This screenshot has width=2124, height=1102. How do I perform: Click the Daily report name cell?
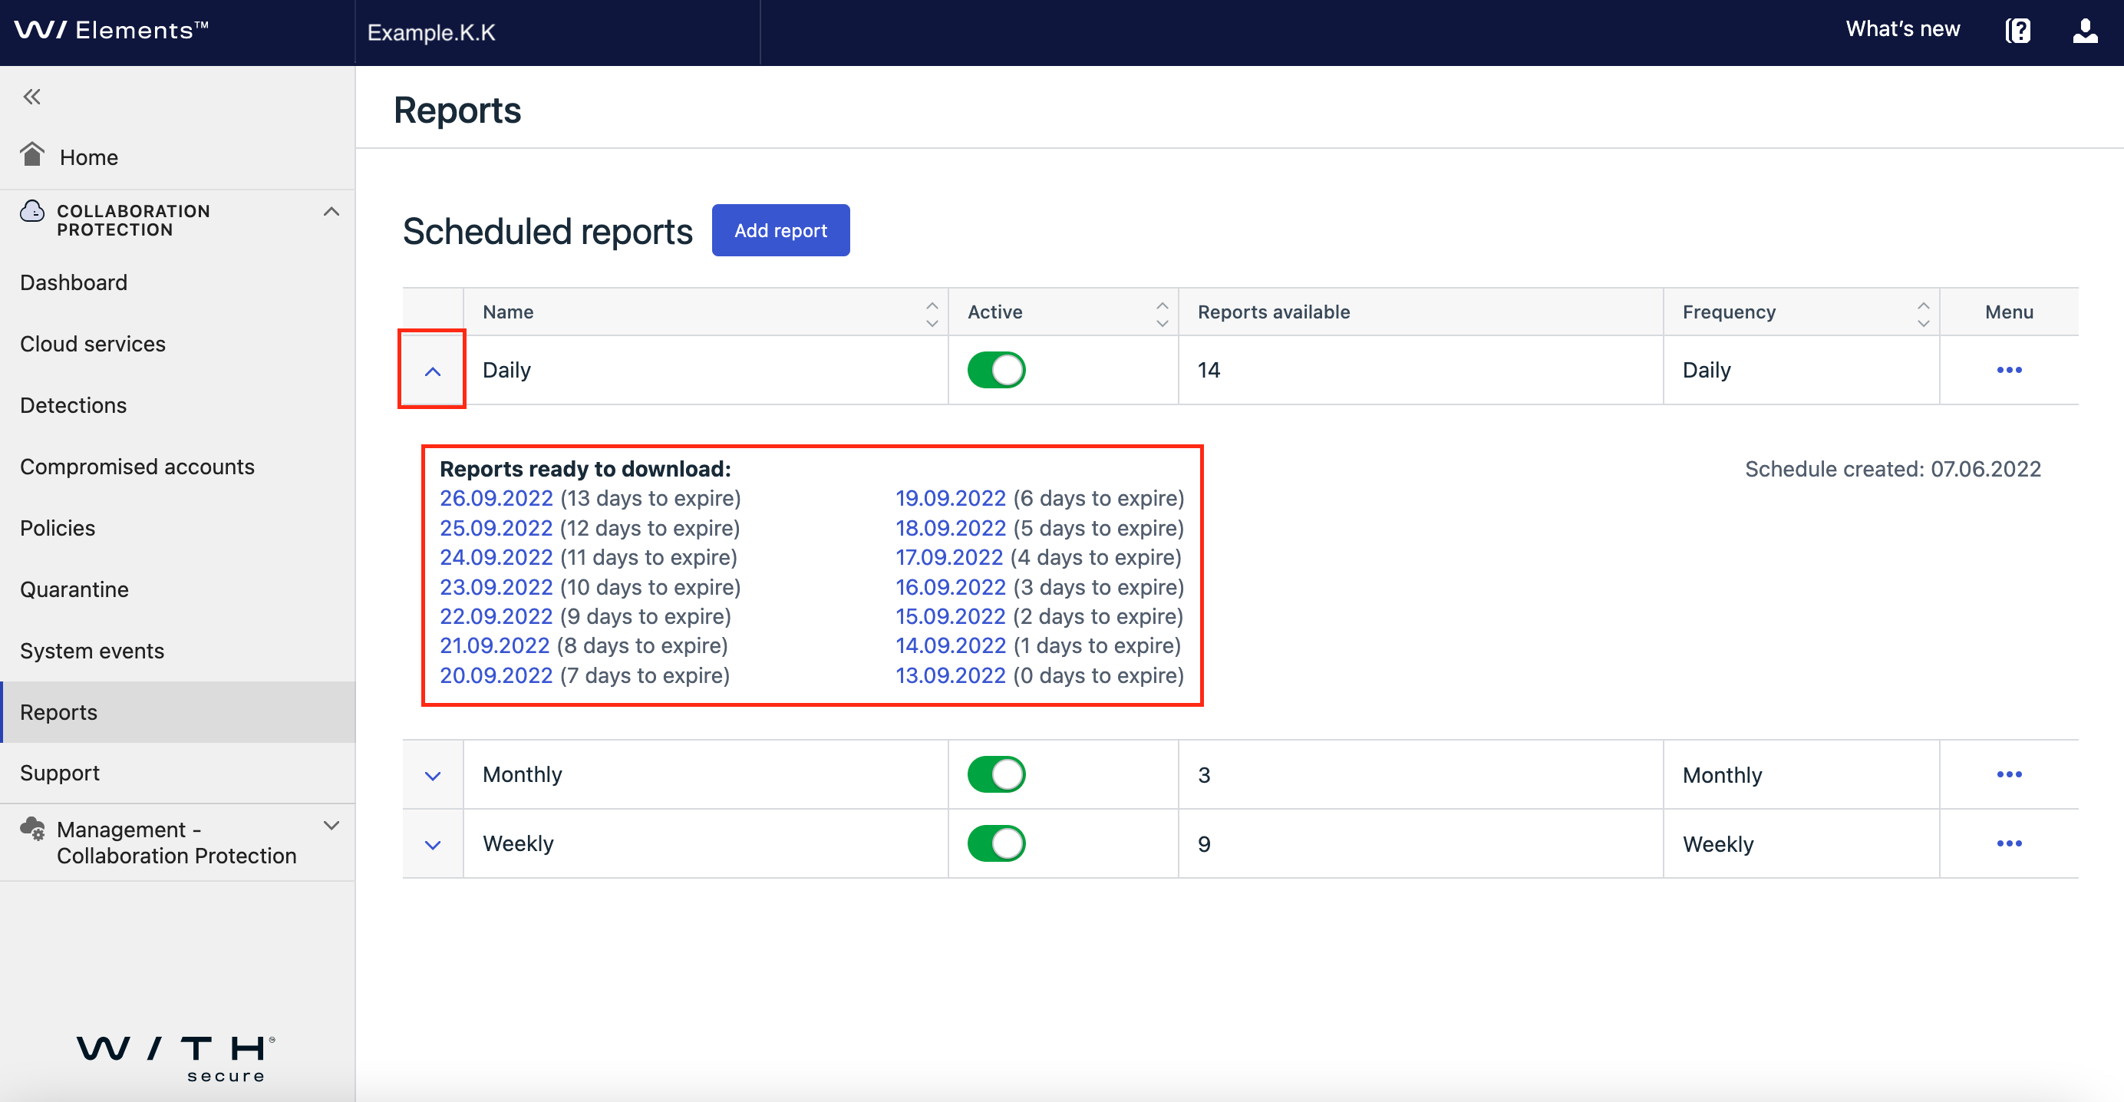[705, 370]
